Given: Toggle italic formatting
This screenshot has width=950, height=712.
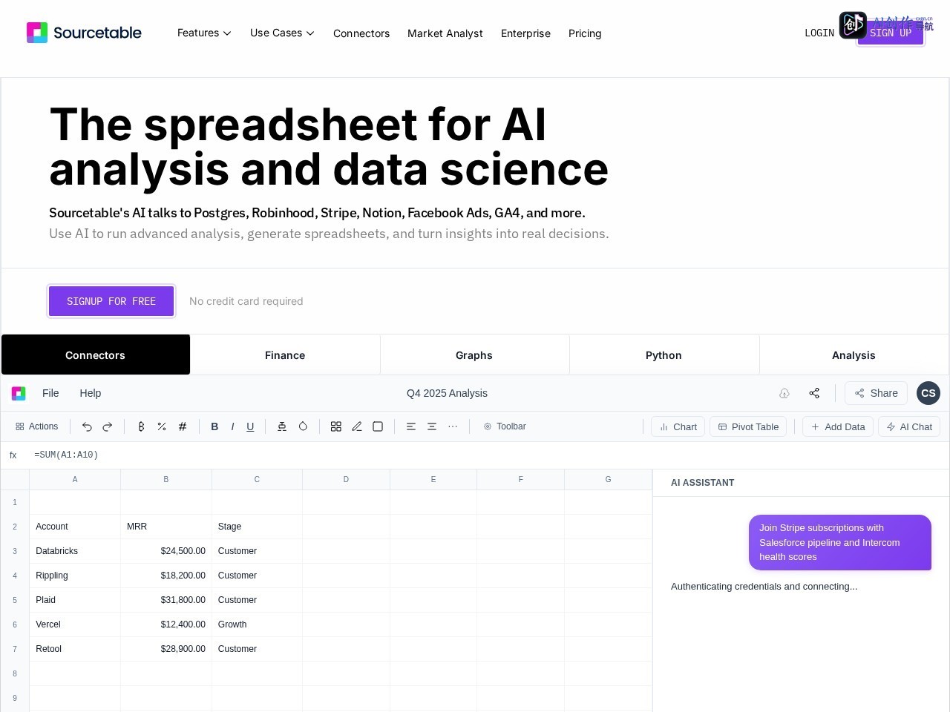Looking at the screenshot, I should coord(232,426).
